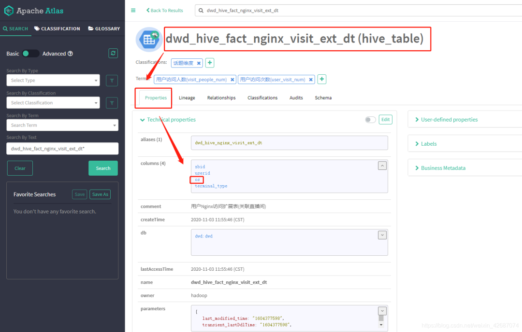The height and width of the screenshot is (332, 522).
Task: Open the GLOSSARY sidebar tab
Action: point(104,28)
